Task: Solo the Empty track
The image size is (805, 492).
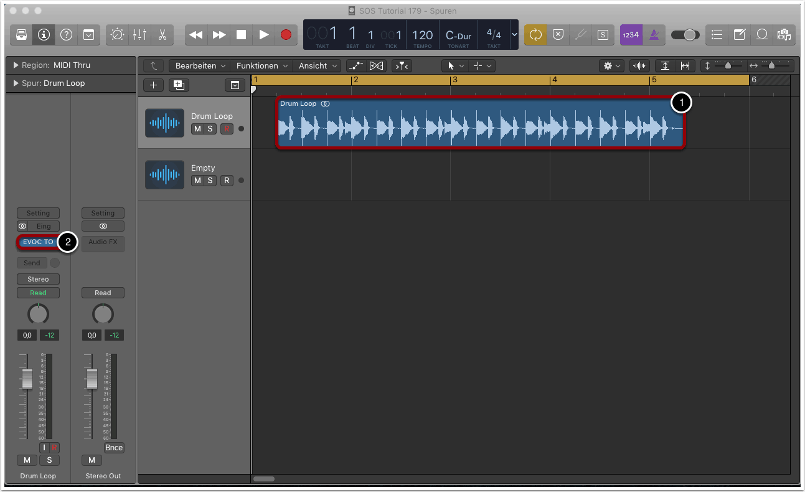Action: (x=210, y=181)
